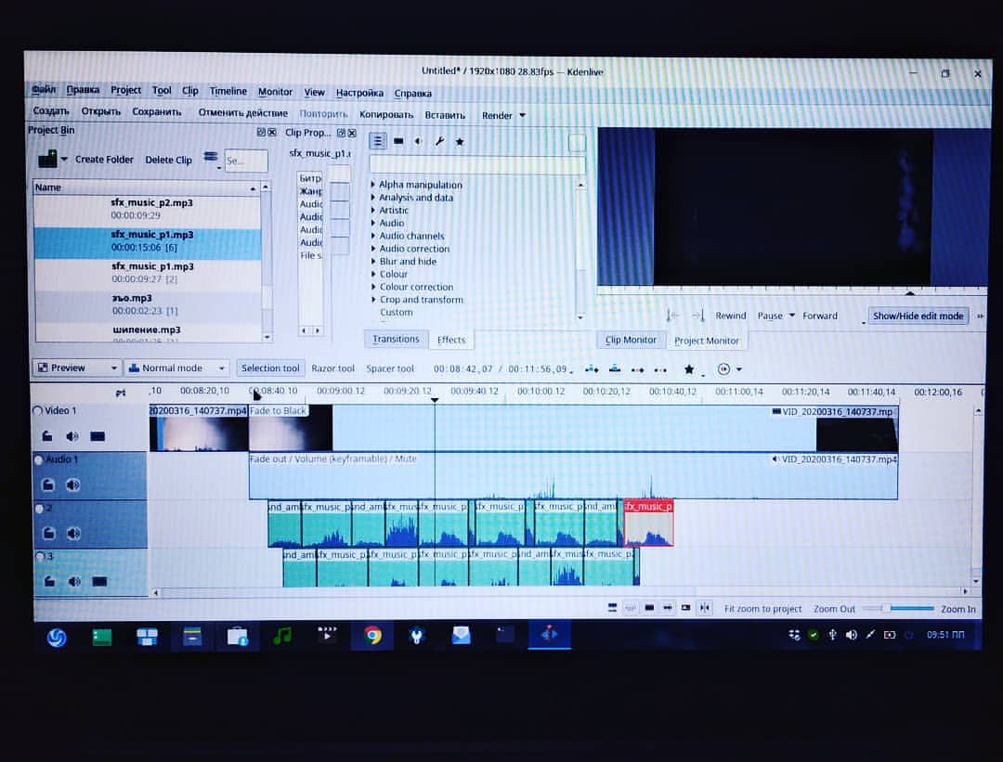Open the mail app in the taskbar
The width and height of the screenshot is (1003, 762).
pyautogui.click(x=462, y=636)
